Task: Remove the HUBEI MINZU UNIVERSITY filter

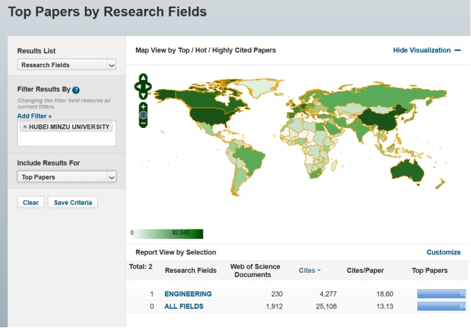Action: (25, 127)
